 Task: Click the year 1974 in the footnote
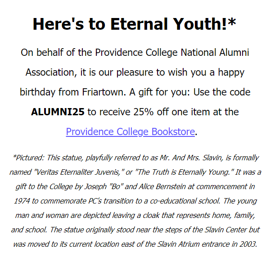(x=22, y=201)
